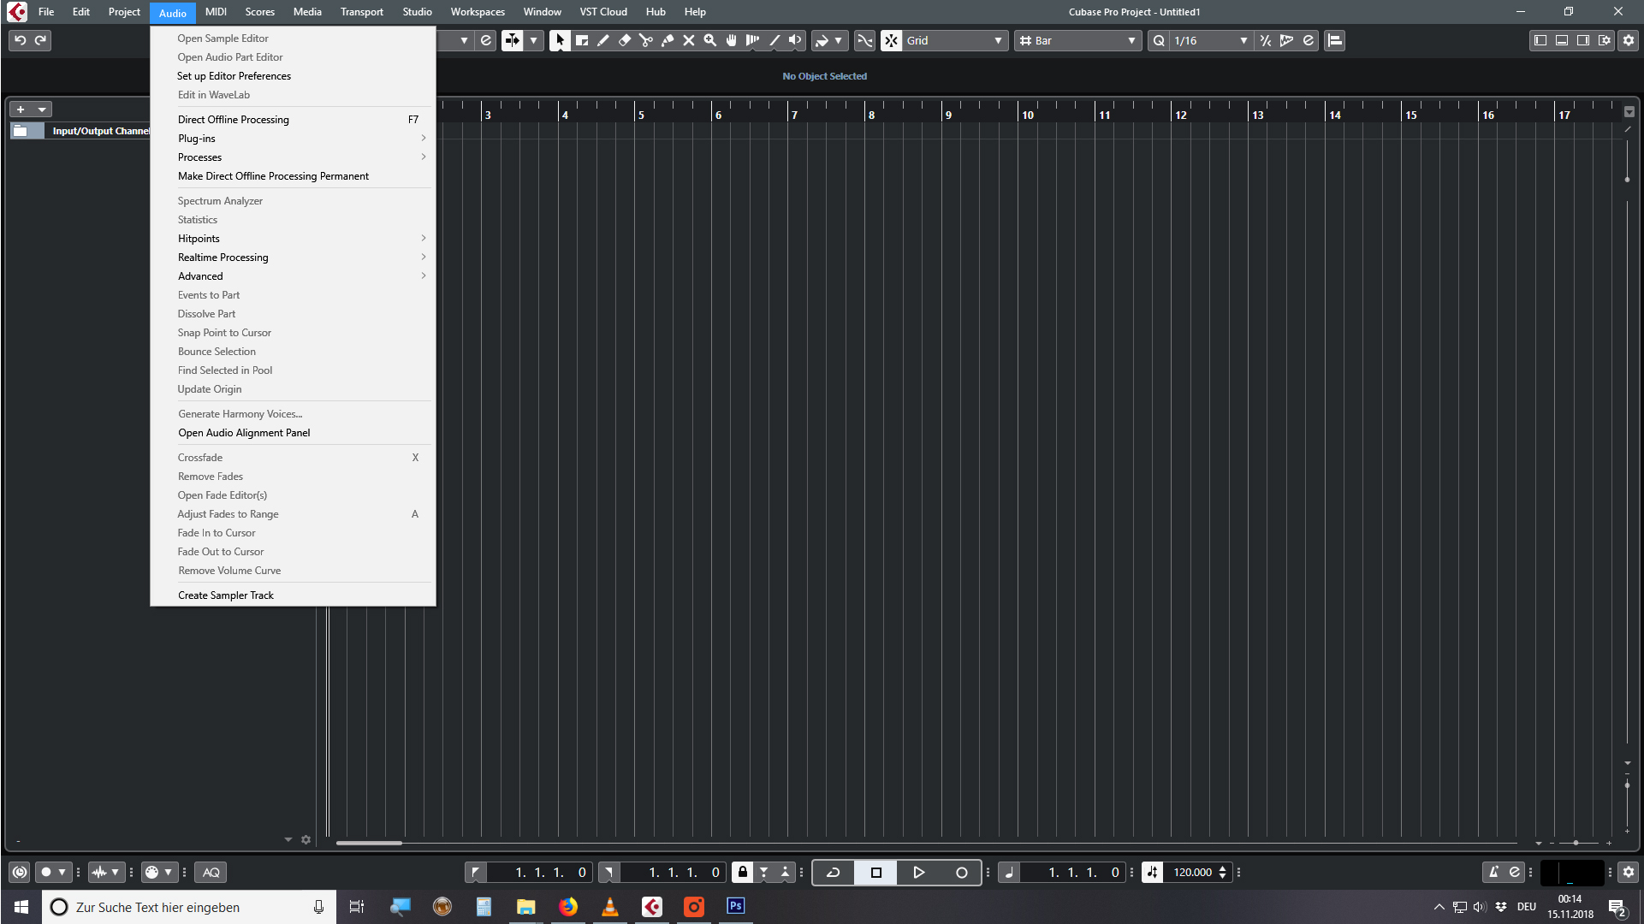
Task: Open Firefox from the Windows taskbar
Action: point(568,907)
